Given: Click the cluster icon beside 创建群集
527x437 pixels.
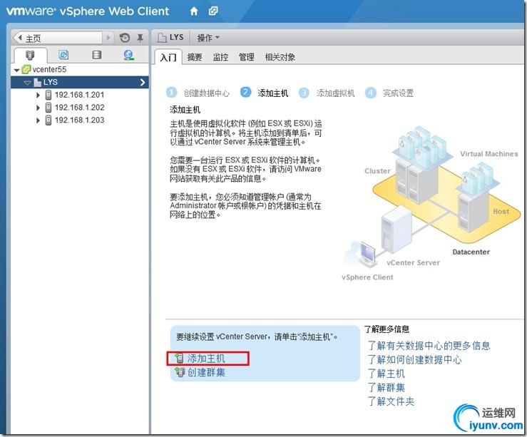Looking at the screenshot, I should click(180, 372).
